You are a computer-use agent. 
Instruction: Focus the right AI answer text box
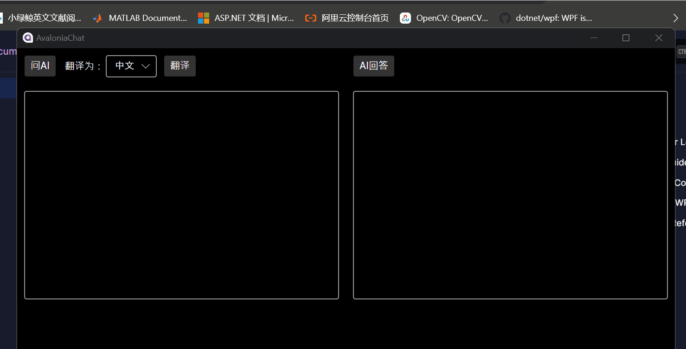coord(510,195)
